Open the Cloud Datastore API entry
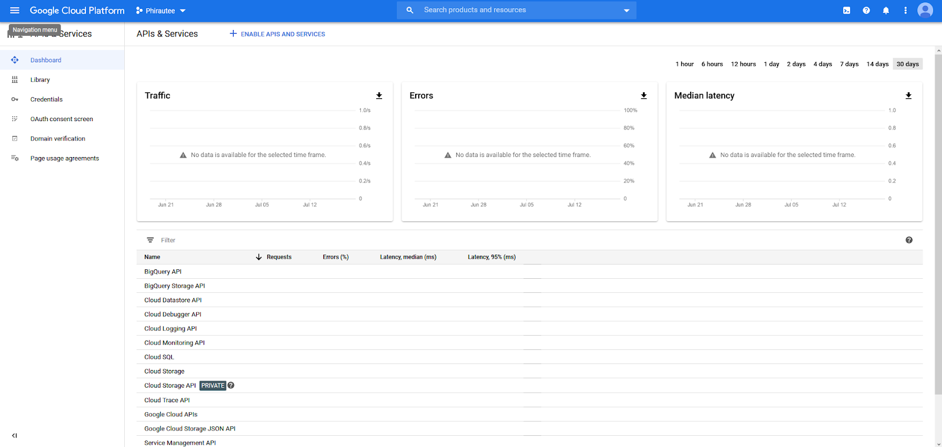The height and width of the screenshot is (447, 942). [173, 300]
